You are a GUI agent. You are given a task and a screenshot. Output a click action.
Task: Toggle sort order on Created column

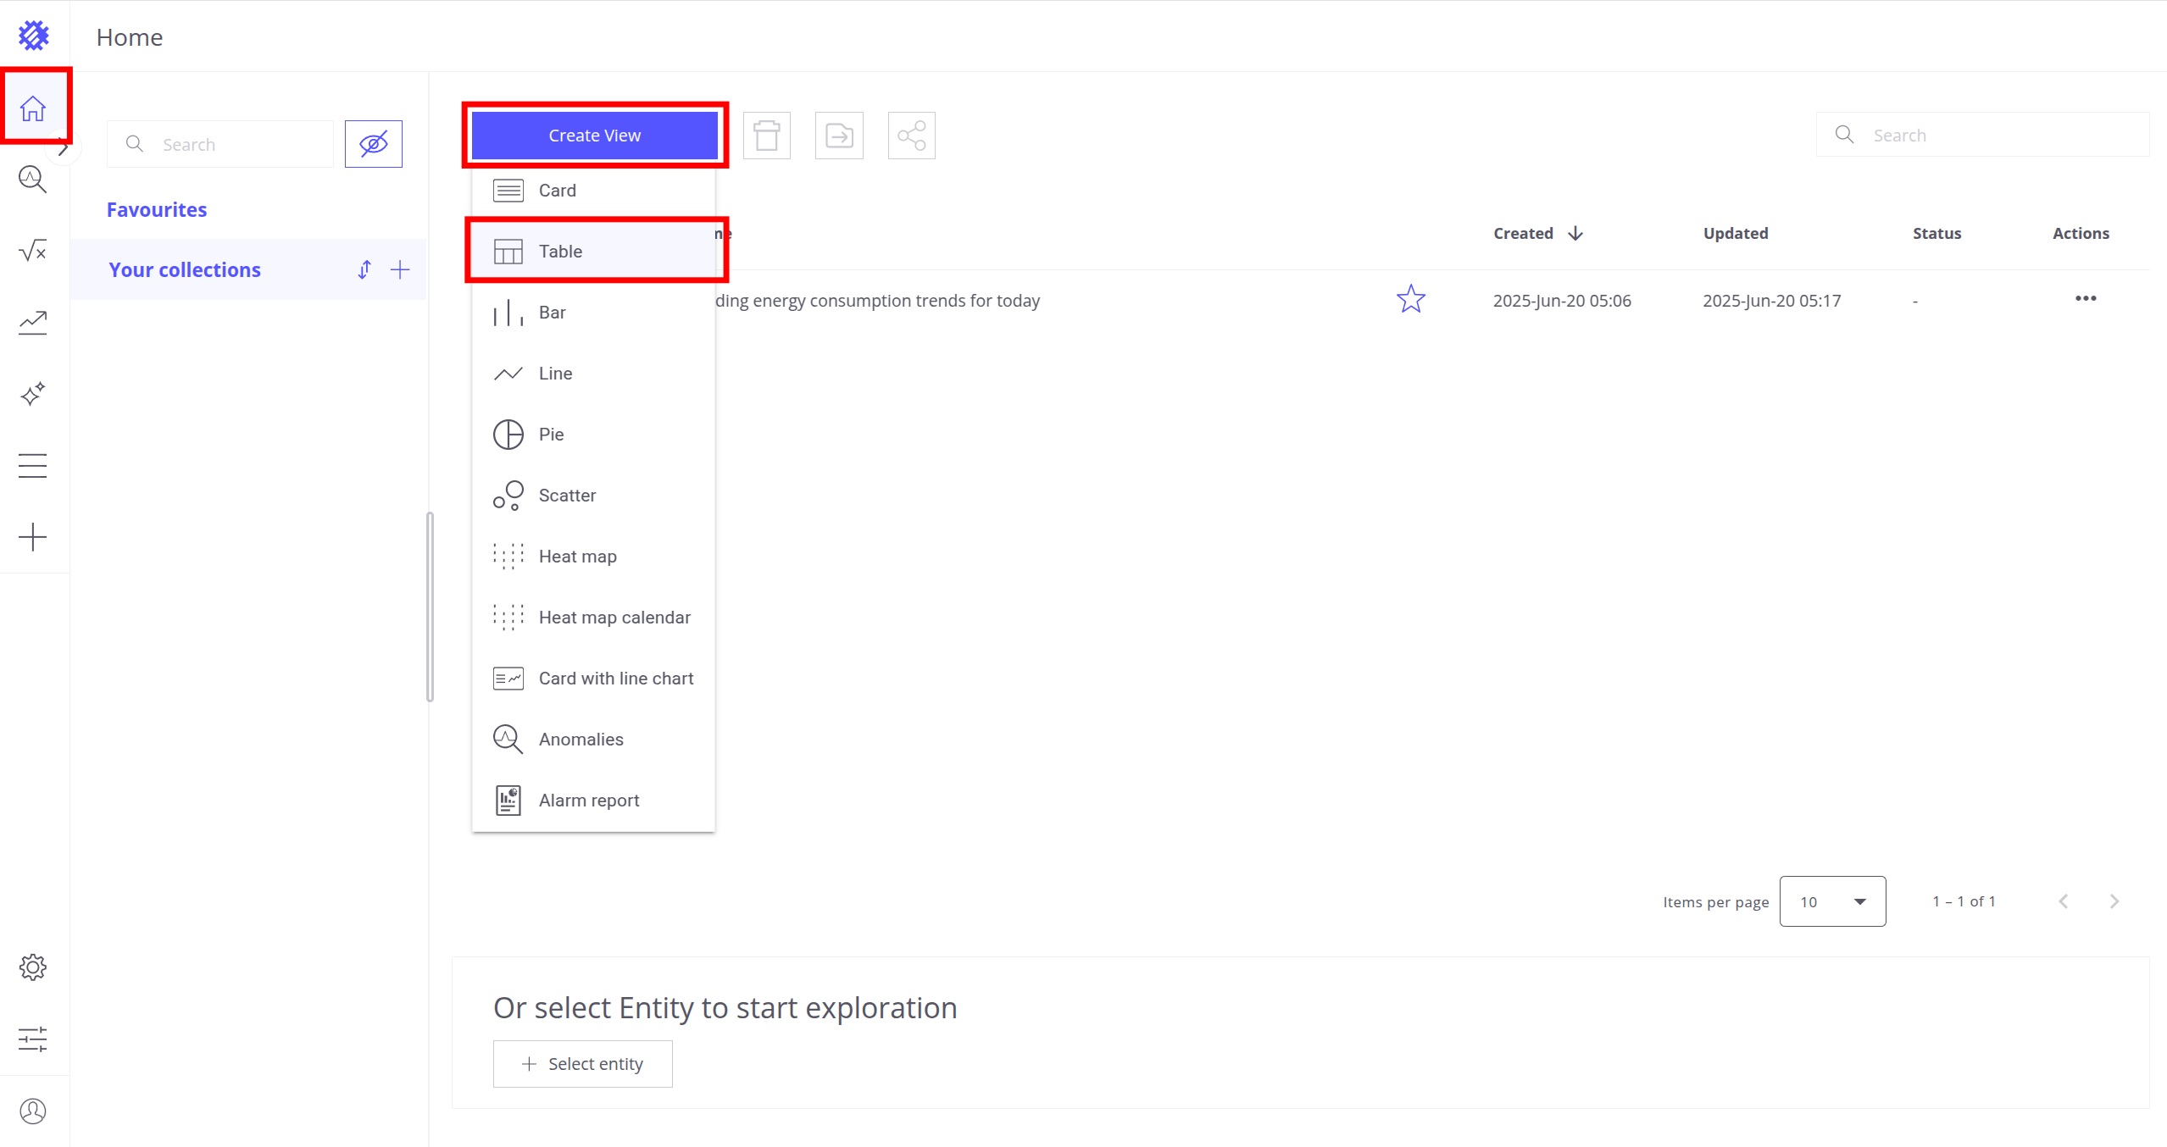1575,233
